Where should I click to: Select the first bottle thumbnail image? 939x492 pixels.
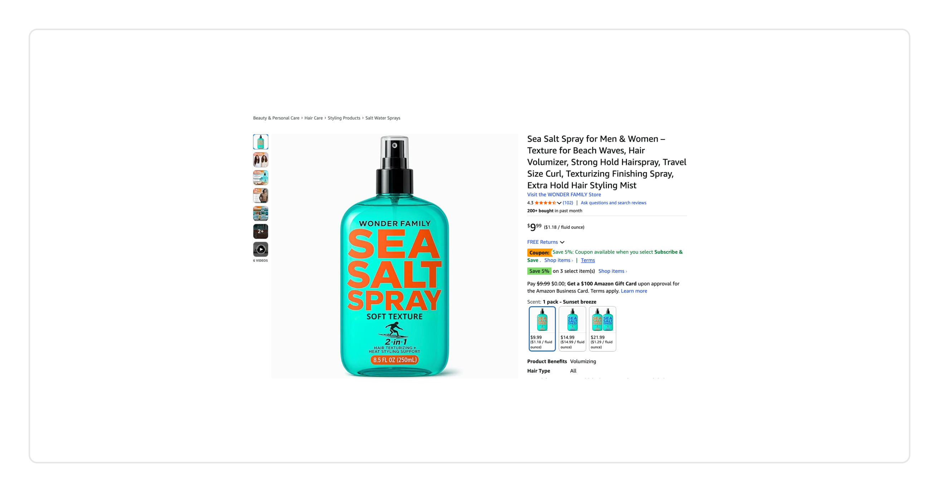[260, 142]
